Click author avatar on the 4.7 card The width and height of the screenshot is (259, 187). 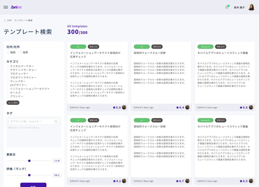(187, 181)
